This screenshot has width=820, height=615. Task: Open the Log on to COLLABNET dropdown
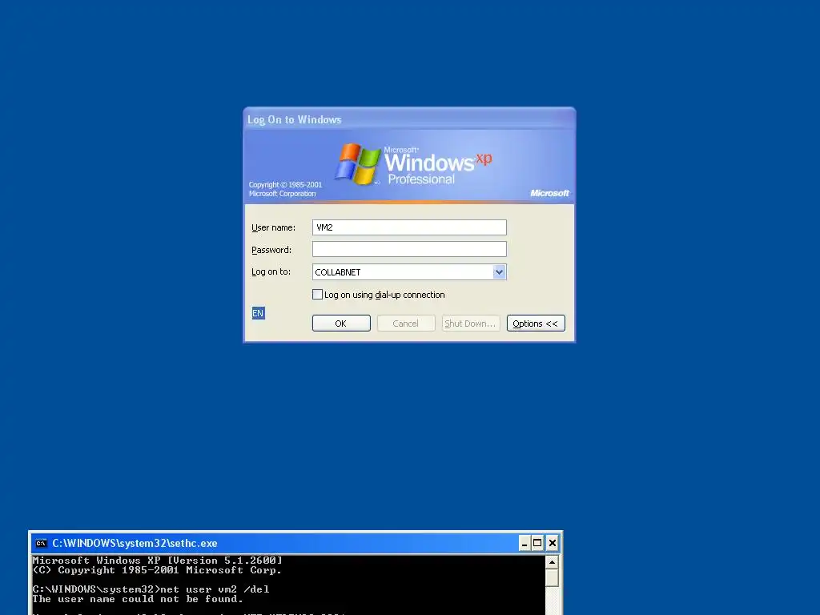pyautogui.click(x=499, y=272)
